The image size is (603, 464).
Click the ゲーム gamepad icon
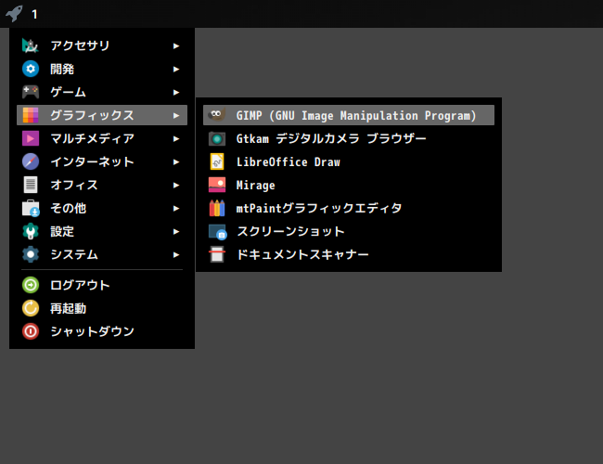(31, 92)
